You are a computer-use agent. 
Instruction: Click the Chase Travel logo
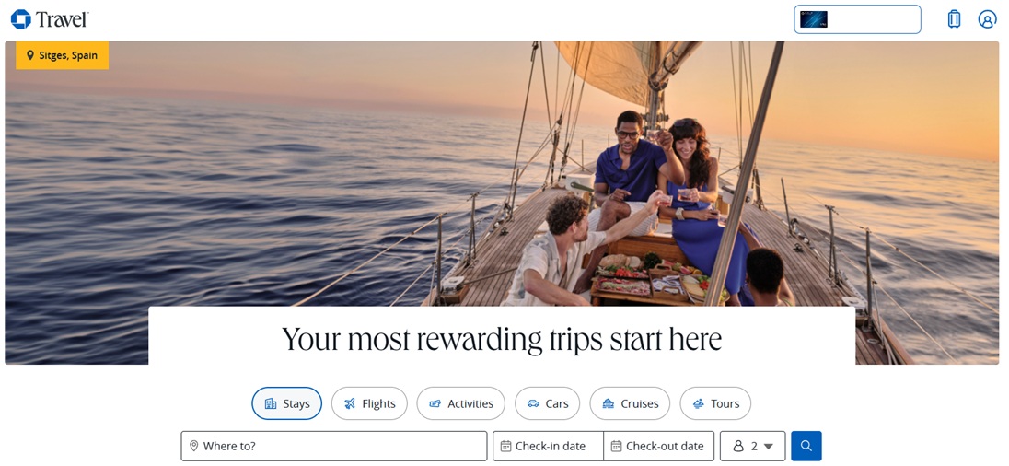50,19
